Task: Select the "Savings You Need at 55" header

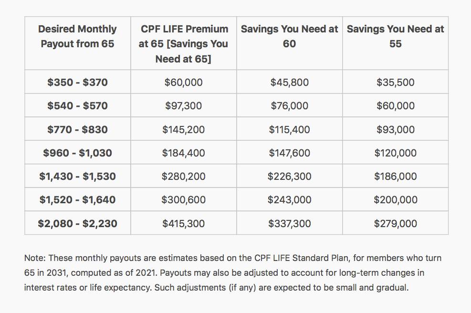Action: (x=395, y=36)
